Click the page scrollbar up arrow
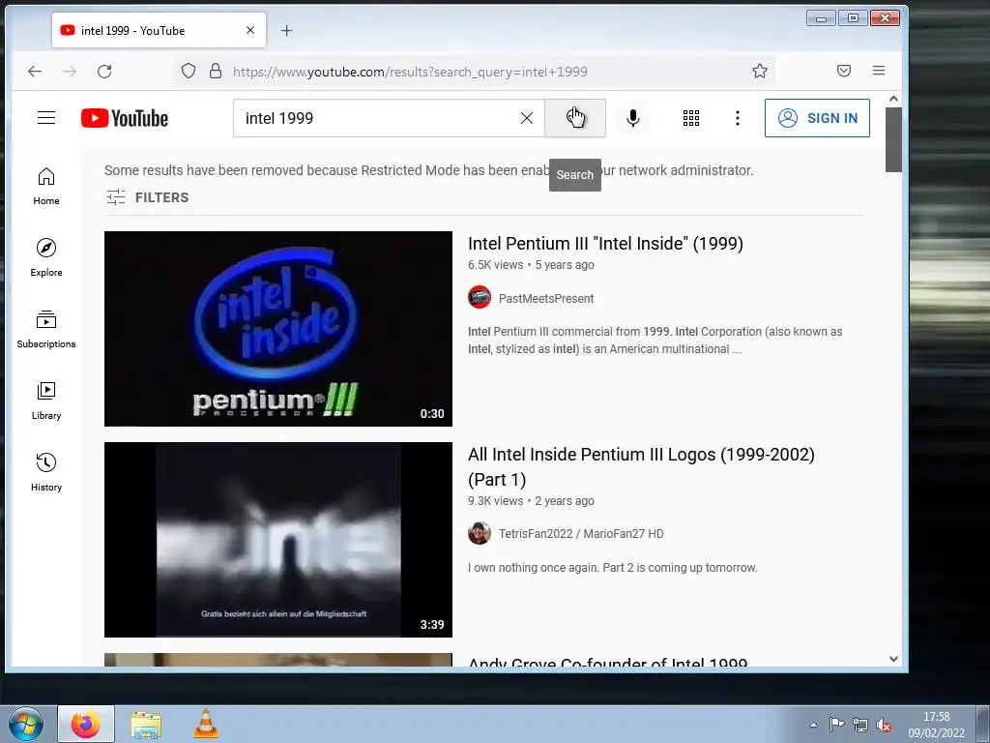This screenshot has height=743, width=990. pos(893,99)
